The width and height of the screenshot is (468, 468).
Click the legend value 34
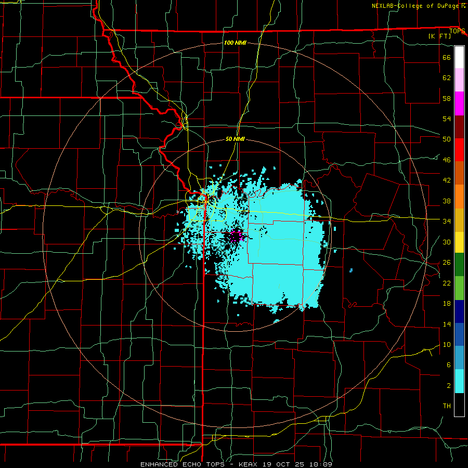(x=447, y=222)
